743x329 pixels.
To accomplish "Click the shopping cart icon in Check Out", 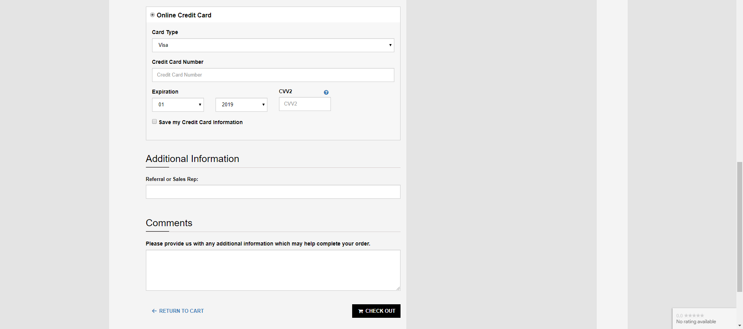I will [361, 311].
